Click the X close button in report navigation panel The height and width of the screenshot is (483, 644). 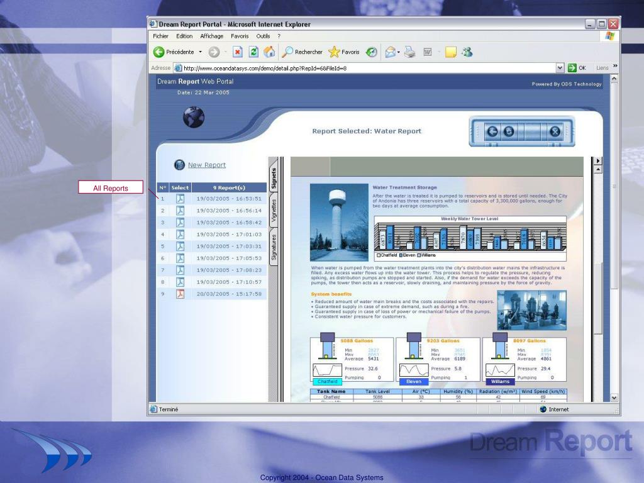point(555,131)
